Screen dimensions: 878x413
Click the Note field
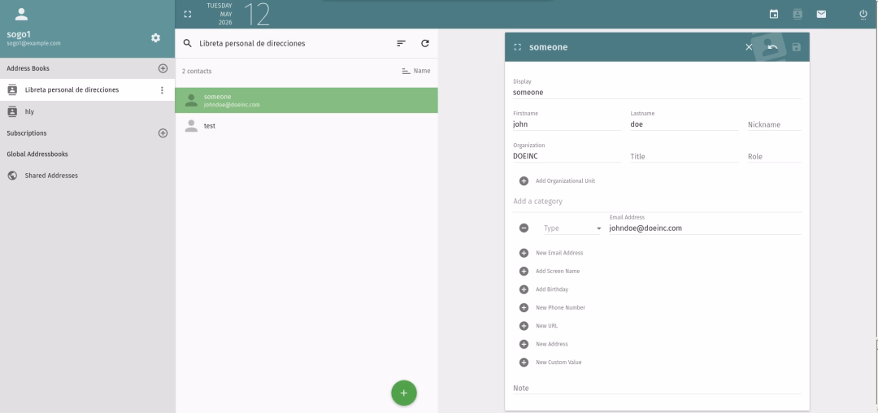pos(657,388)
